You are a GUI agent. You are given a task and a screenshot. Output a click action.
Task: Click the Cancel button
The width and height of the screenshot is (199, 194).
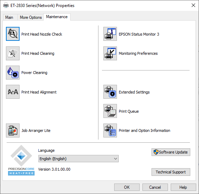pos(155,187)
